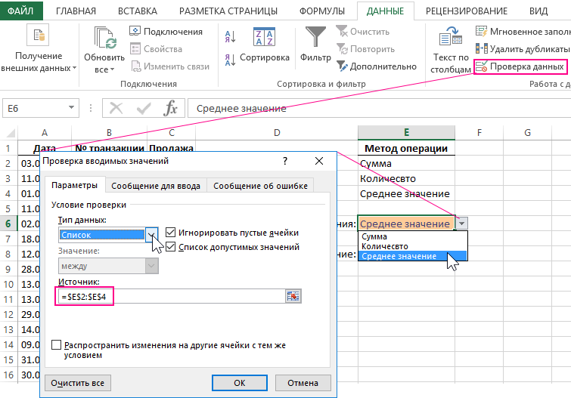Toggle Ignore blank cells checkbox
Viewport: 571px width, 398px height.
170,232
